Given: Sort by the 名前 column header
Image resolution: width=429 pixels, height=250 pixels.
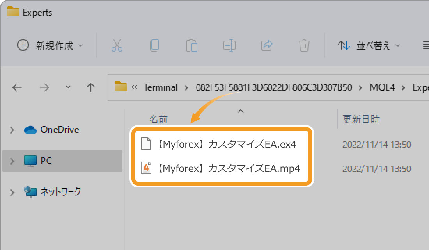Looking at the screenshot, I should [158, 120].
